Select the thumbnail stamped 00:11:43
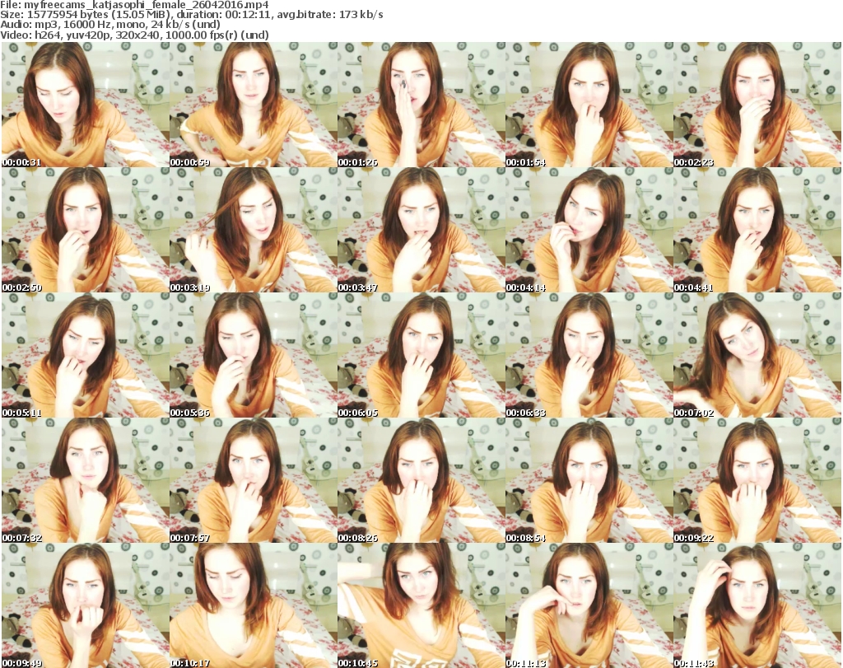 point(757,605)
